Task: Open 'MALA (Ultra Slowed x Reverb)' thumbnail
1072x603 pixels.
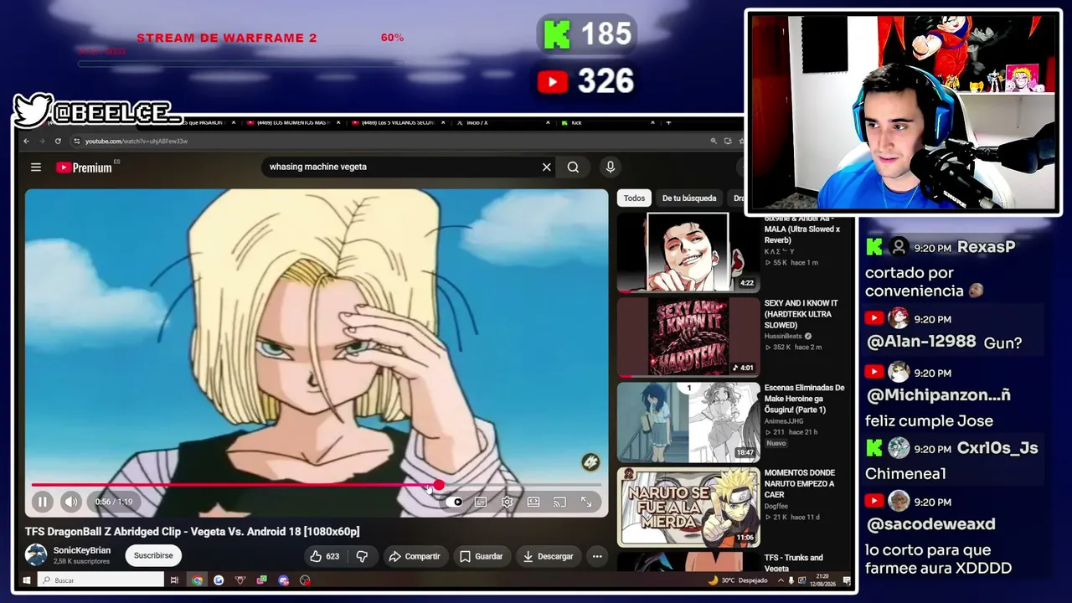Action: pyautogui.click(x=688, y=252)
